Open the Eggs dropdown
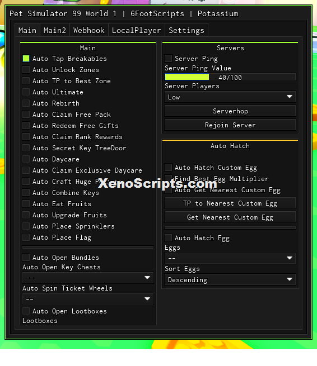 pyautogui.click(x=230, y=258)
